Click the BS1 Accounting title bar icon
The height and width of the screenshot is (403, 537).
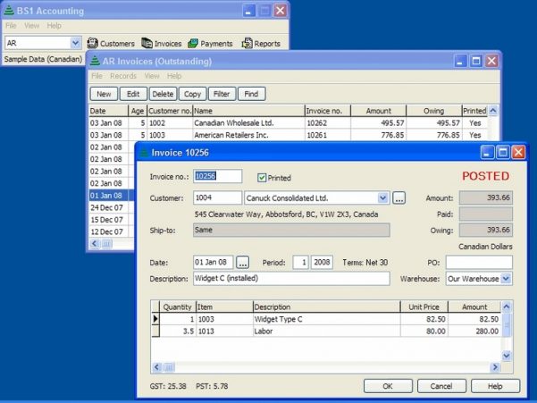tap(9, 10)
